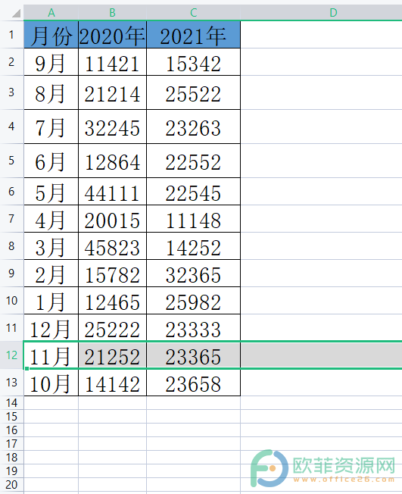Select row 1 header

pyautogui.click(x=11, y=34)
